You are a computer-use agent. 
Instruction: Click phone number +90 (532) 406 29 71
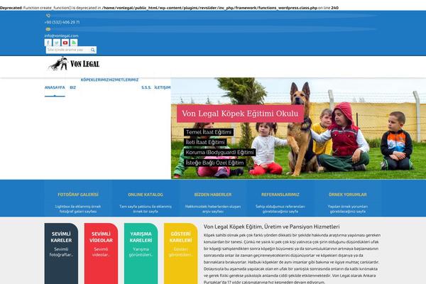(62, 22)
